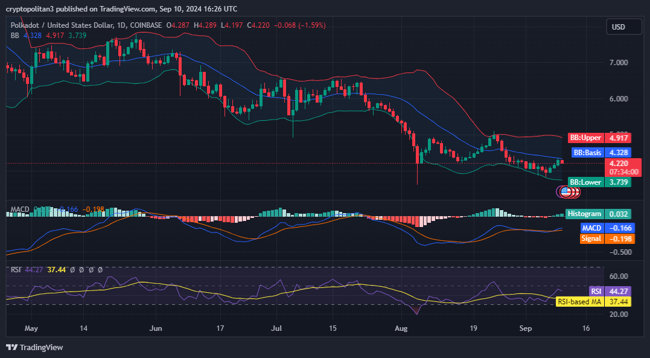This screenshot has width=650, height=358.
Task: Open the USD currency selector
Action: coord(623,27)
